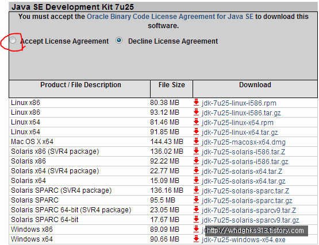The height and width of the screenshot is (245, 319).
Task: Click the Solaris x86 (SVR4 package) description
Action: (55, 151)
